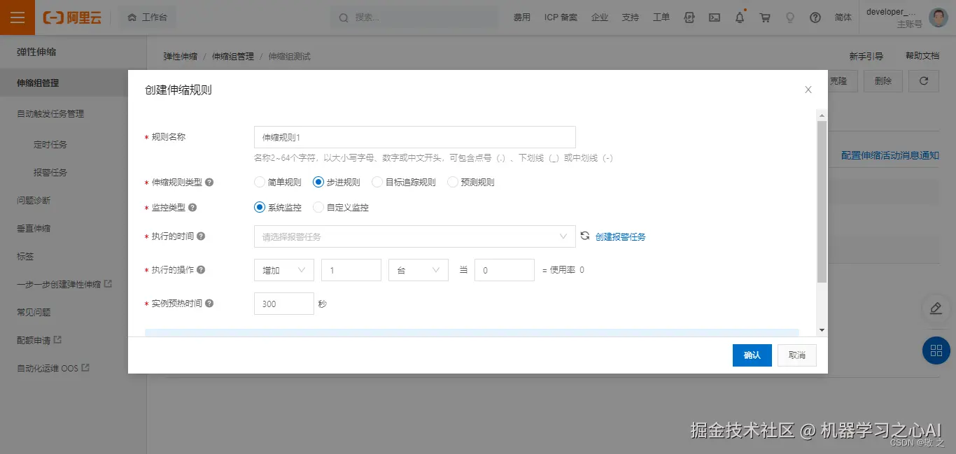This screenshot has height=454, width=956.
Task: Select the 费用 menu item
Action: (x=521, y=17)
